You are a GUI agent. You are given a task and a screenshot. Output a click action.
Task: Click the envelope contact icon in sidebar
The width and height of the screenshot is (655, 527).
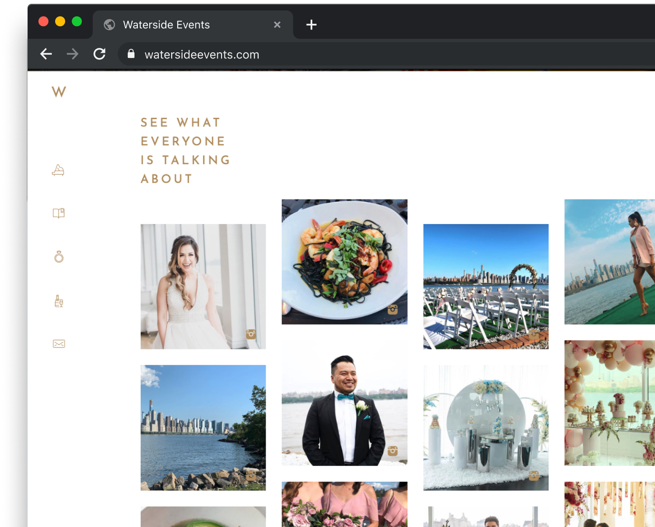tap(59, 344)
